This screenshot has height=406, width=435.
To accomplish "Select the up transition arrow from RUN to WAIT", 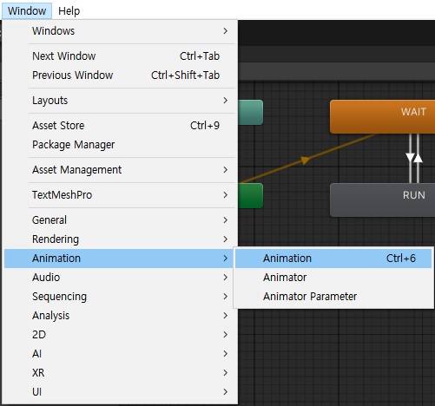I will tap(418, 158).
